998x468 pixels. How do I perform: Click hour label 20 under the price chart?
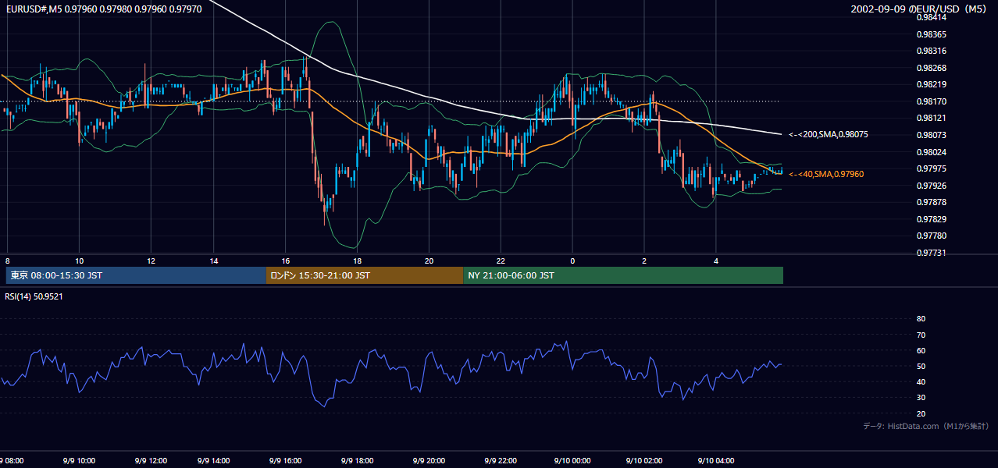click(x=429, y=261)
